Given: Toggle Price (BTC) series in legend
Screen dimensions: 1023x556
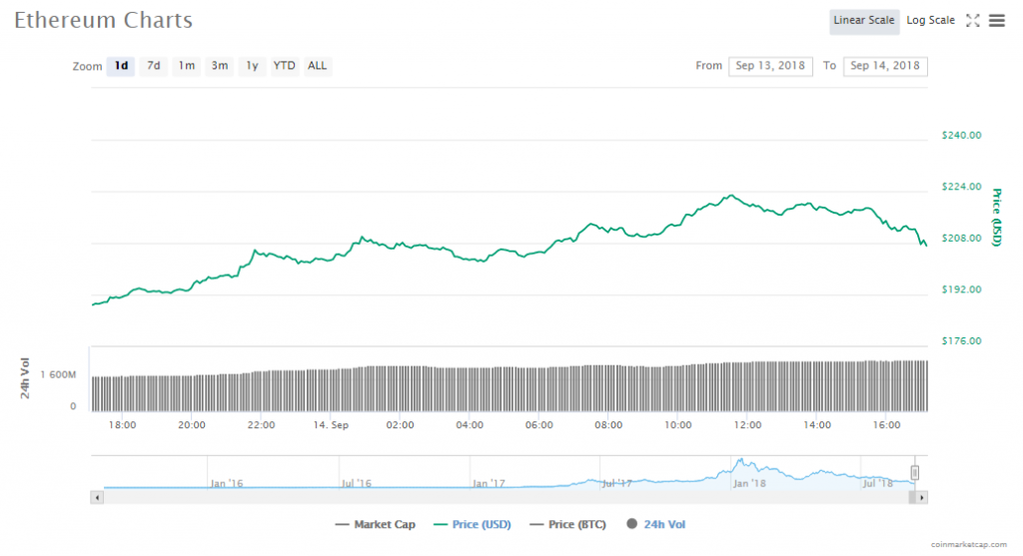Looking at the screenshot, I should pos(568,524).
